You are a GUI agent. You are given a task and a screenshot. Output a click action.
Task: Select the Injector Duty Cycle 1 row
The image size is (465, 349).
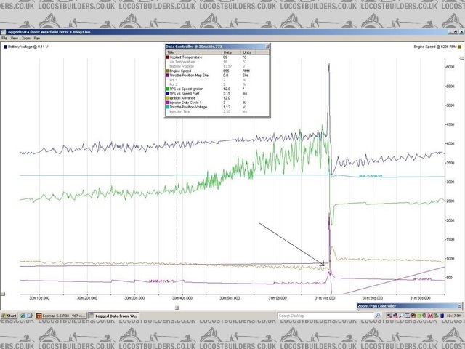pos(217,103)
